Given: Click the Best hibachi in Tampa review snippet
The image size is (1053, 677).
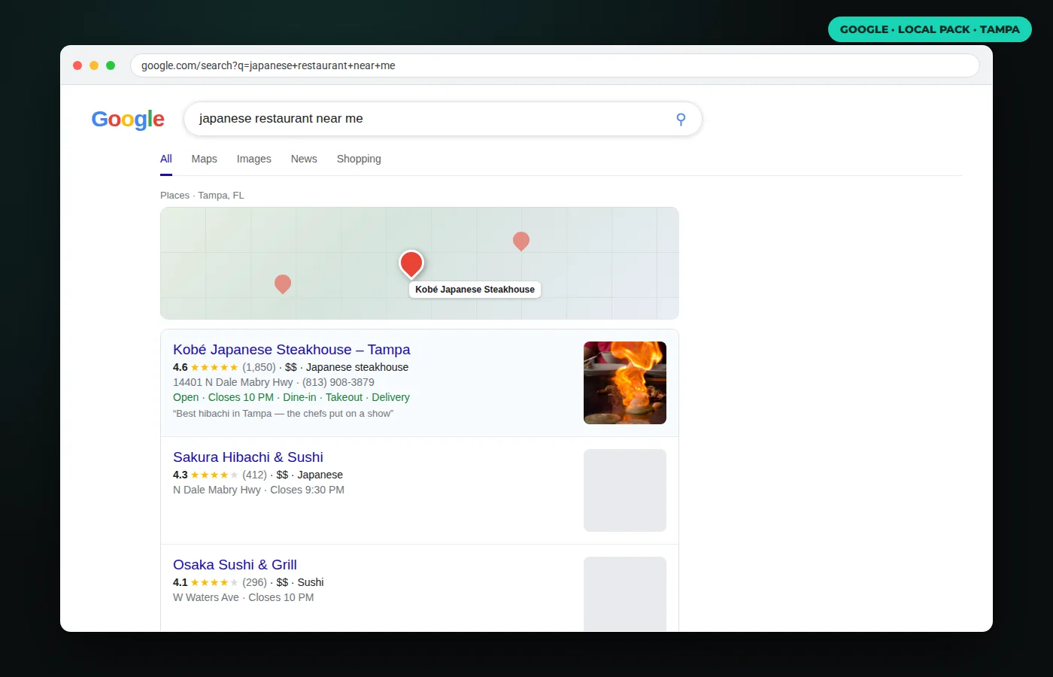Looking at the screenshot, I should (x=283, y=414).
